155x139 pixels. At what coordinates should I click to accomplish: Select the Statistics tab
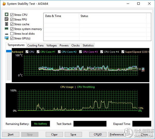click(x=88, y=45)
